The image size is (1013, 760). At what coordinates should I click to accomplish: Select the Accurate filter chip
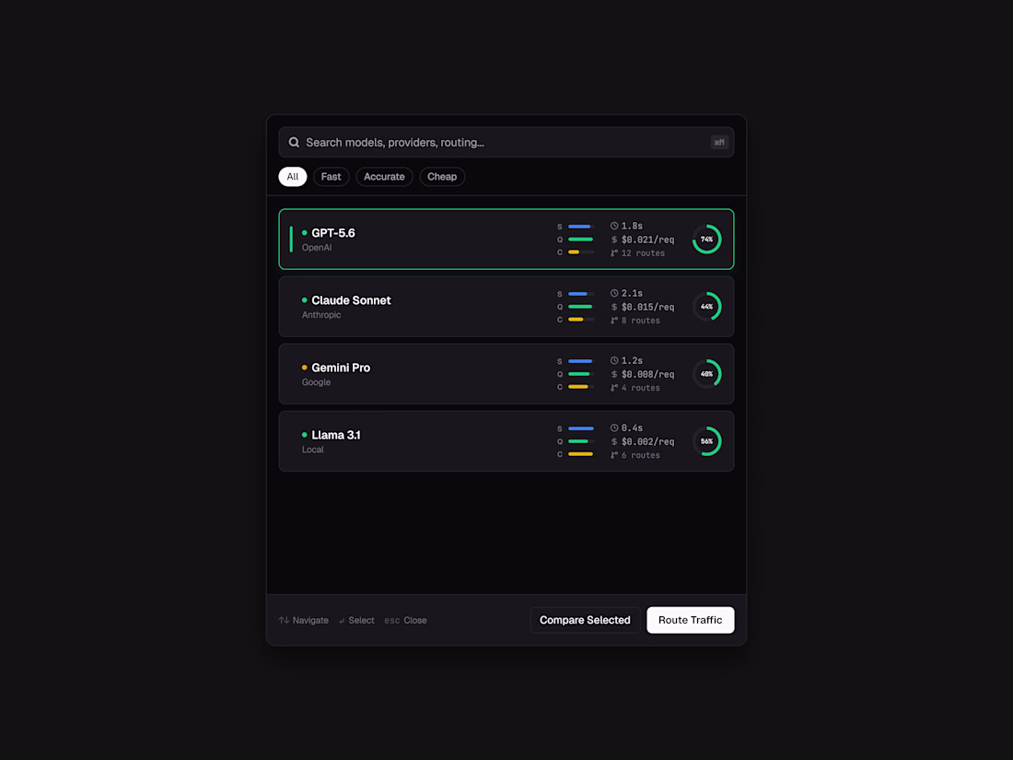point(384,177)
